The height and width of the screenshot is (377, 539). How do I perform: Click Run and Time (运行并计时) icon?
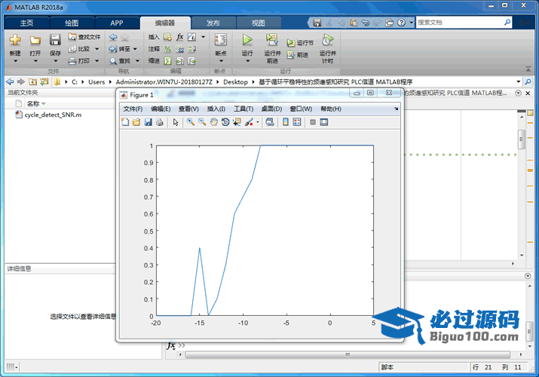328,40
